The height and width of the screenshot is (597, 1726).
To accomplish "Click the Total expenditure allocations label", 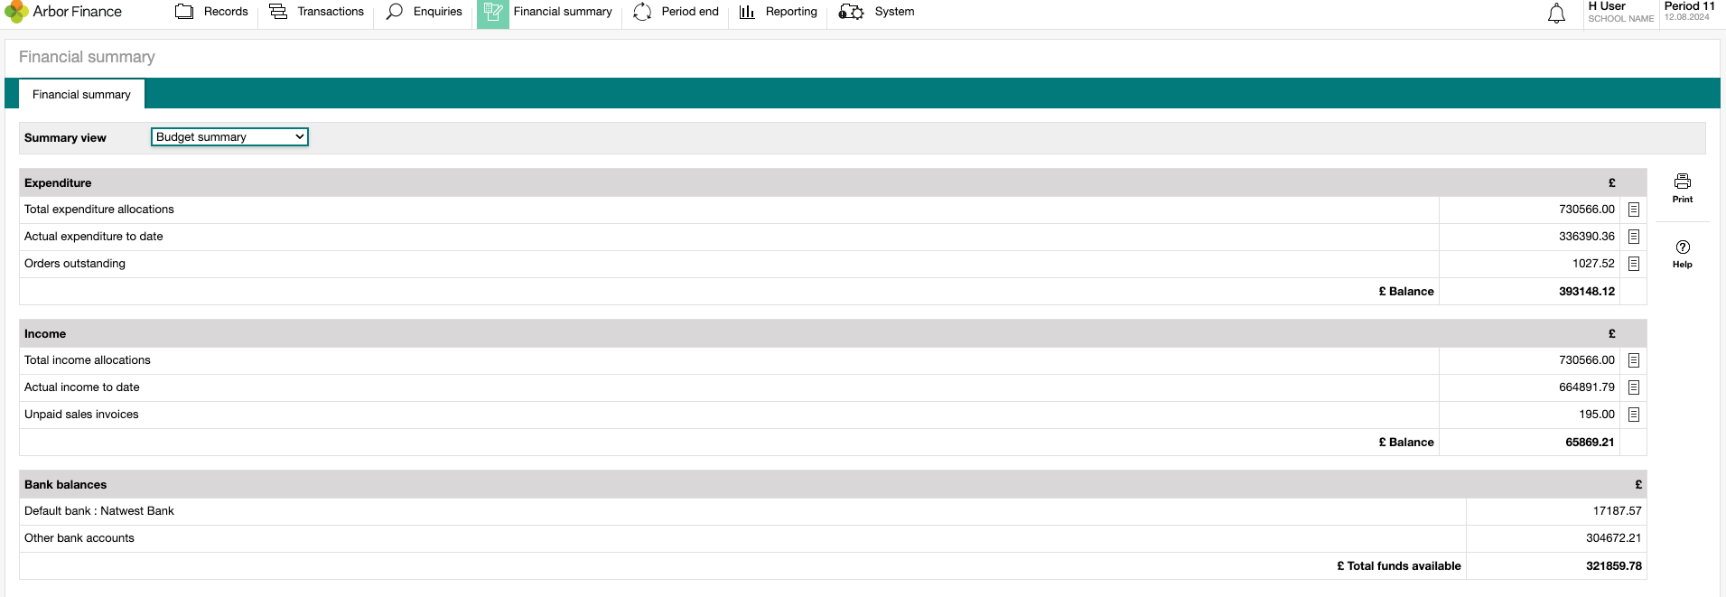I will (99, 210).
